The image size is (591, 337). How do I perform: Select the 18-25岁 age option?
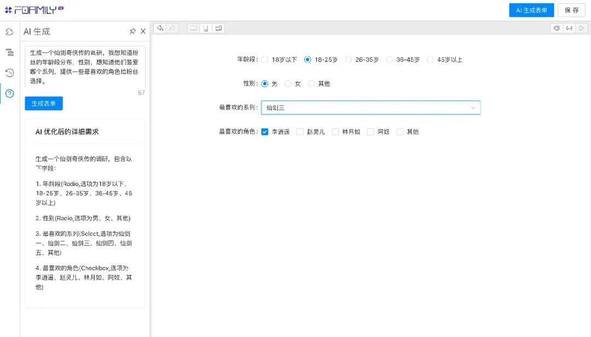308,60
